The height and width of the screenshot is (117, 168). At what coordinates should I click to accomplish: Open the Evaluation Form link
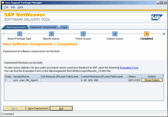click(129, 68)
